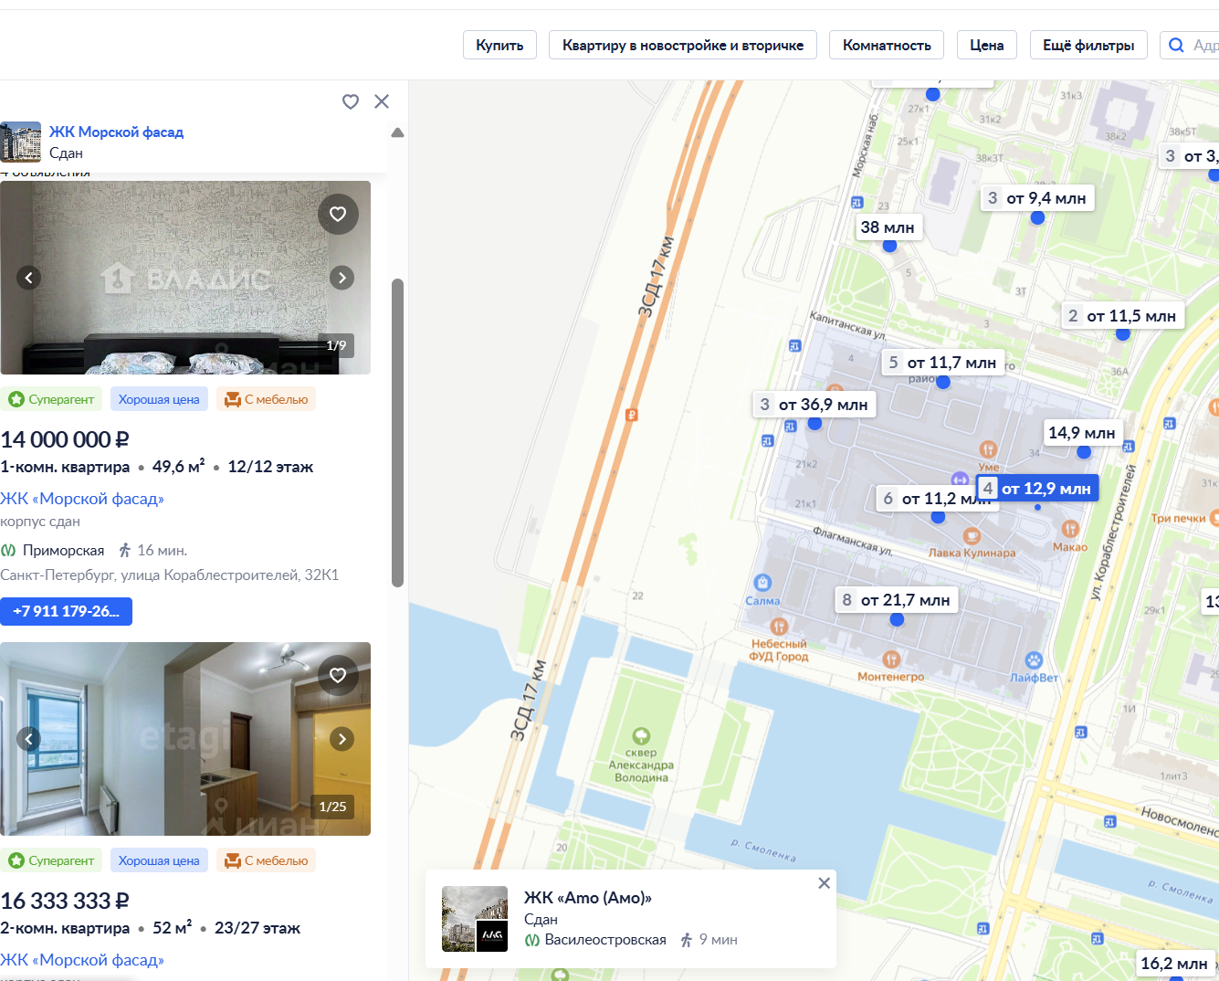
Task: Click С мебелью badge on first listing
Action: coord(266,399)
